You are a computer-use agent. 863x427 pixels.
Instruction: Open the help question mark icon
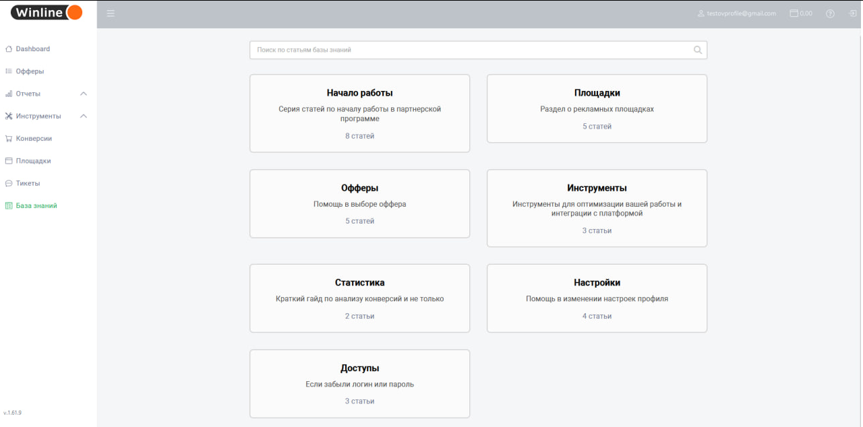point(830,13)
